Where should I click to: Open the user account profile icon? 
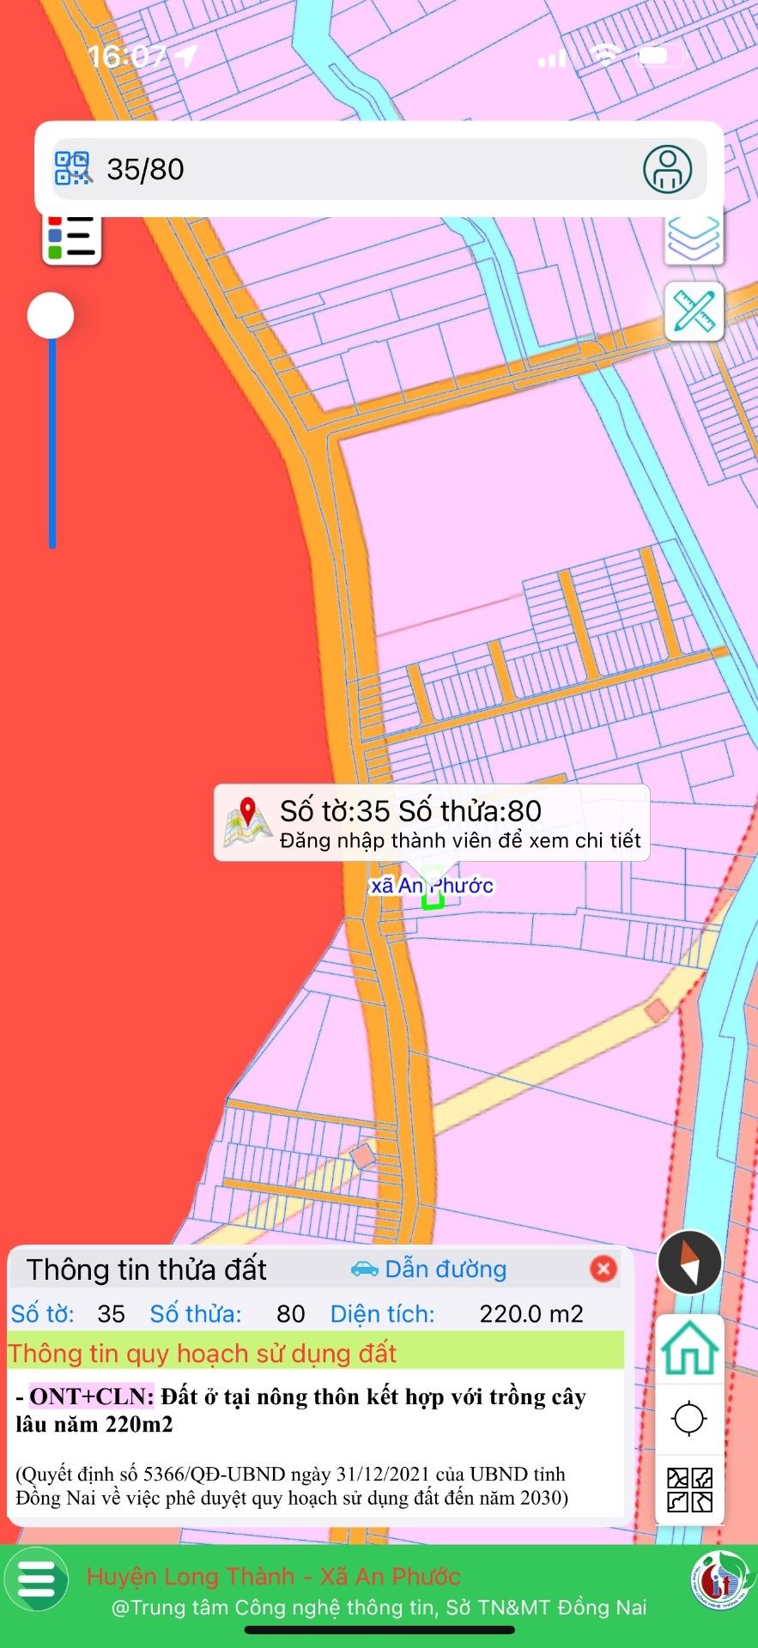click(667, 169)
